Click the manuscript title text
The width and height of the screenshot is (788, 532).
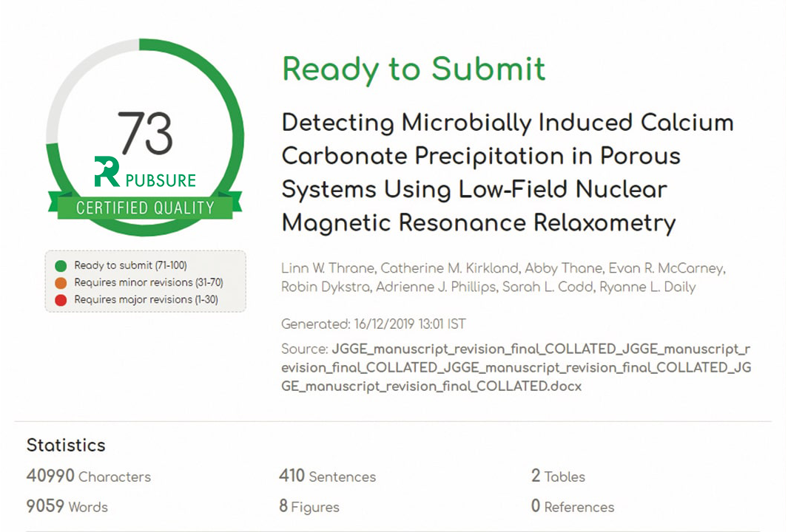coord(508,172)
